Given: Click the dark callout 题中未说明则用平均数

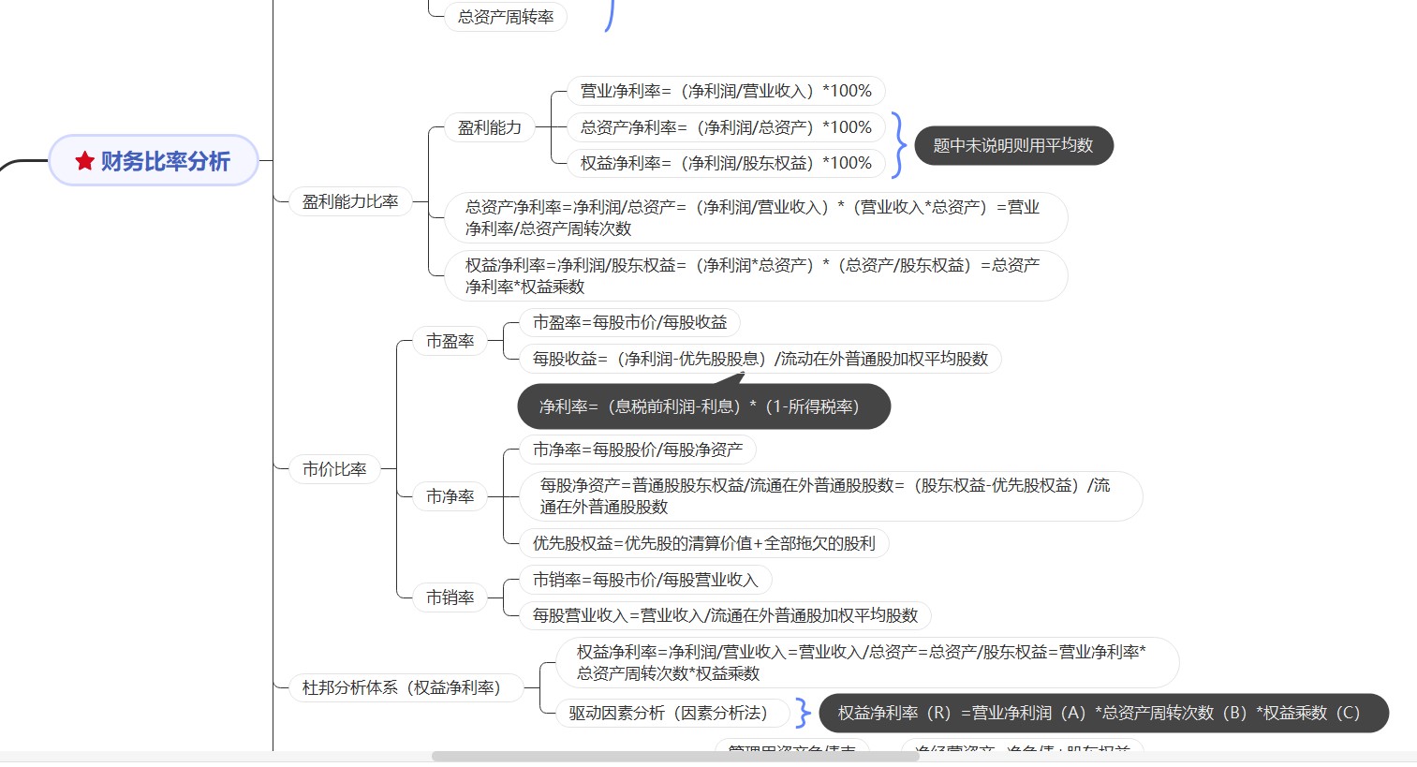Looking at the screenshot, I should click(1013, 145).
